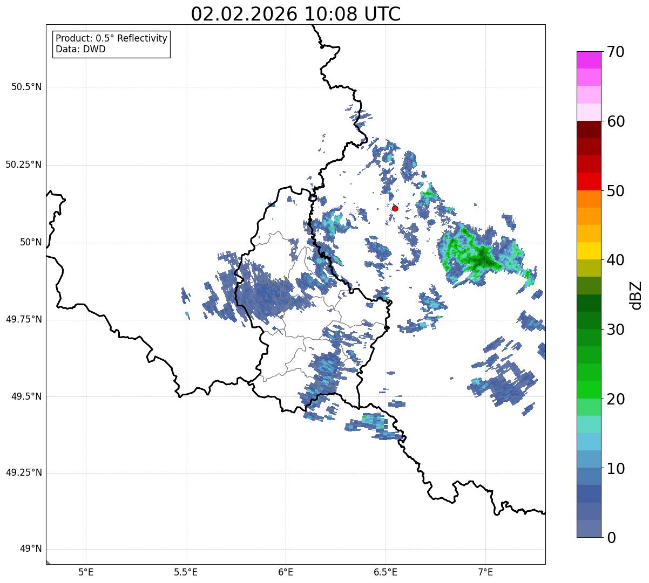Click the '50.25°N' latitude label
Image resolution: width=649 pixels, height=583 pixels.
[24, 164]
